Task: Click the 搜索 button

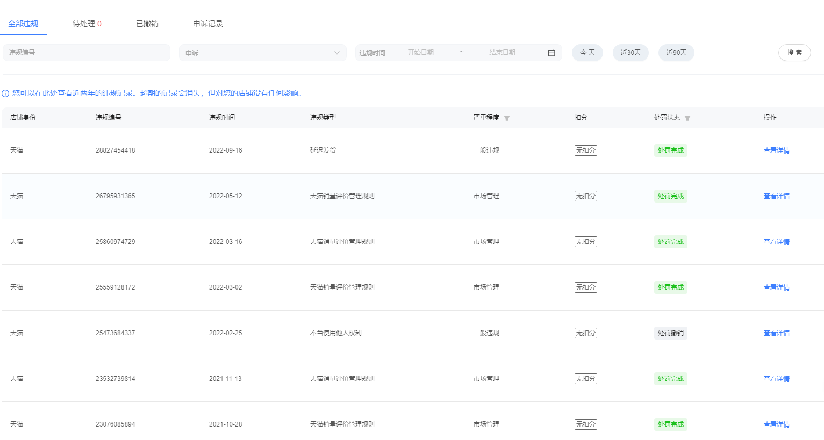Action: click(x=794, y=53)
